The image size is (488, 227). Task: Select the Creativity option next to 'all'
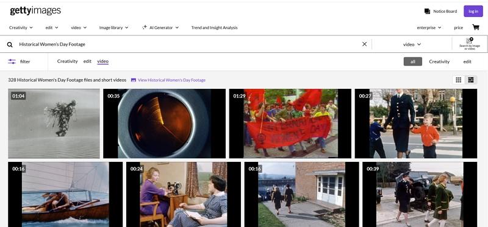pos(439,61)
